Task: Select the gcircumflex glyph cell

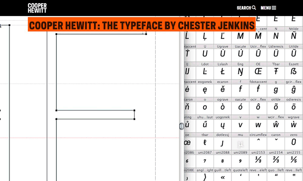Action: pos(294,89)
